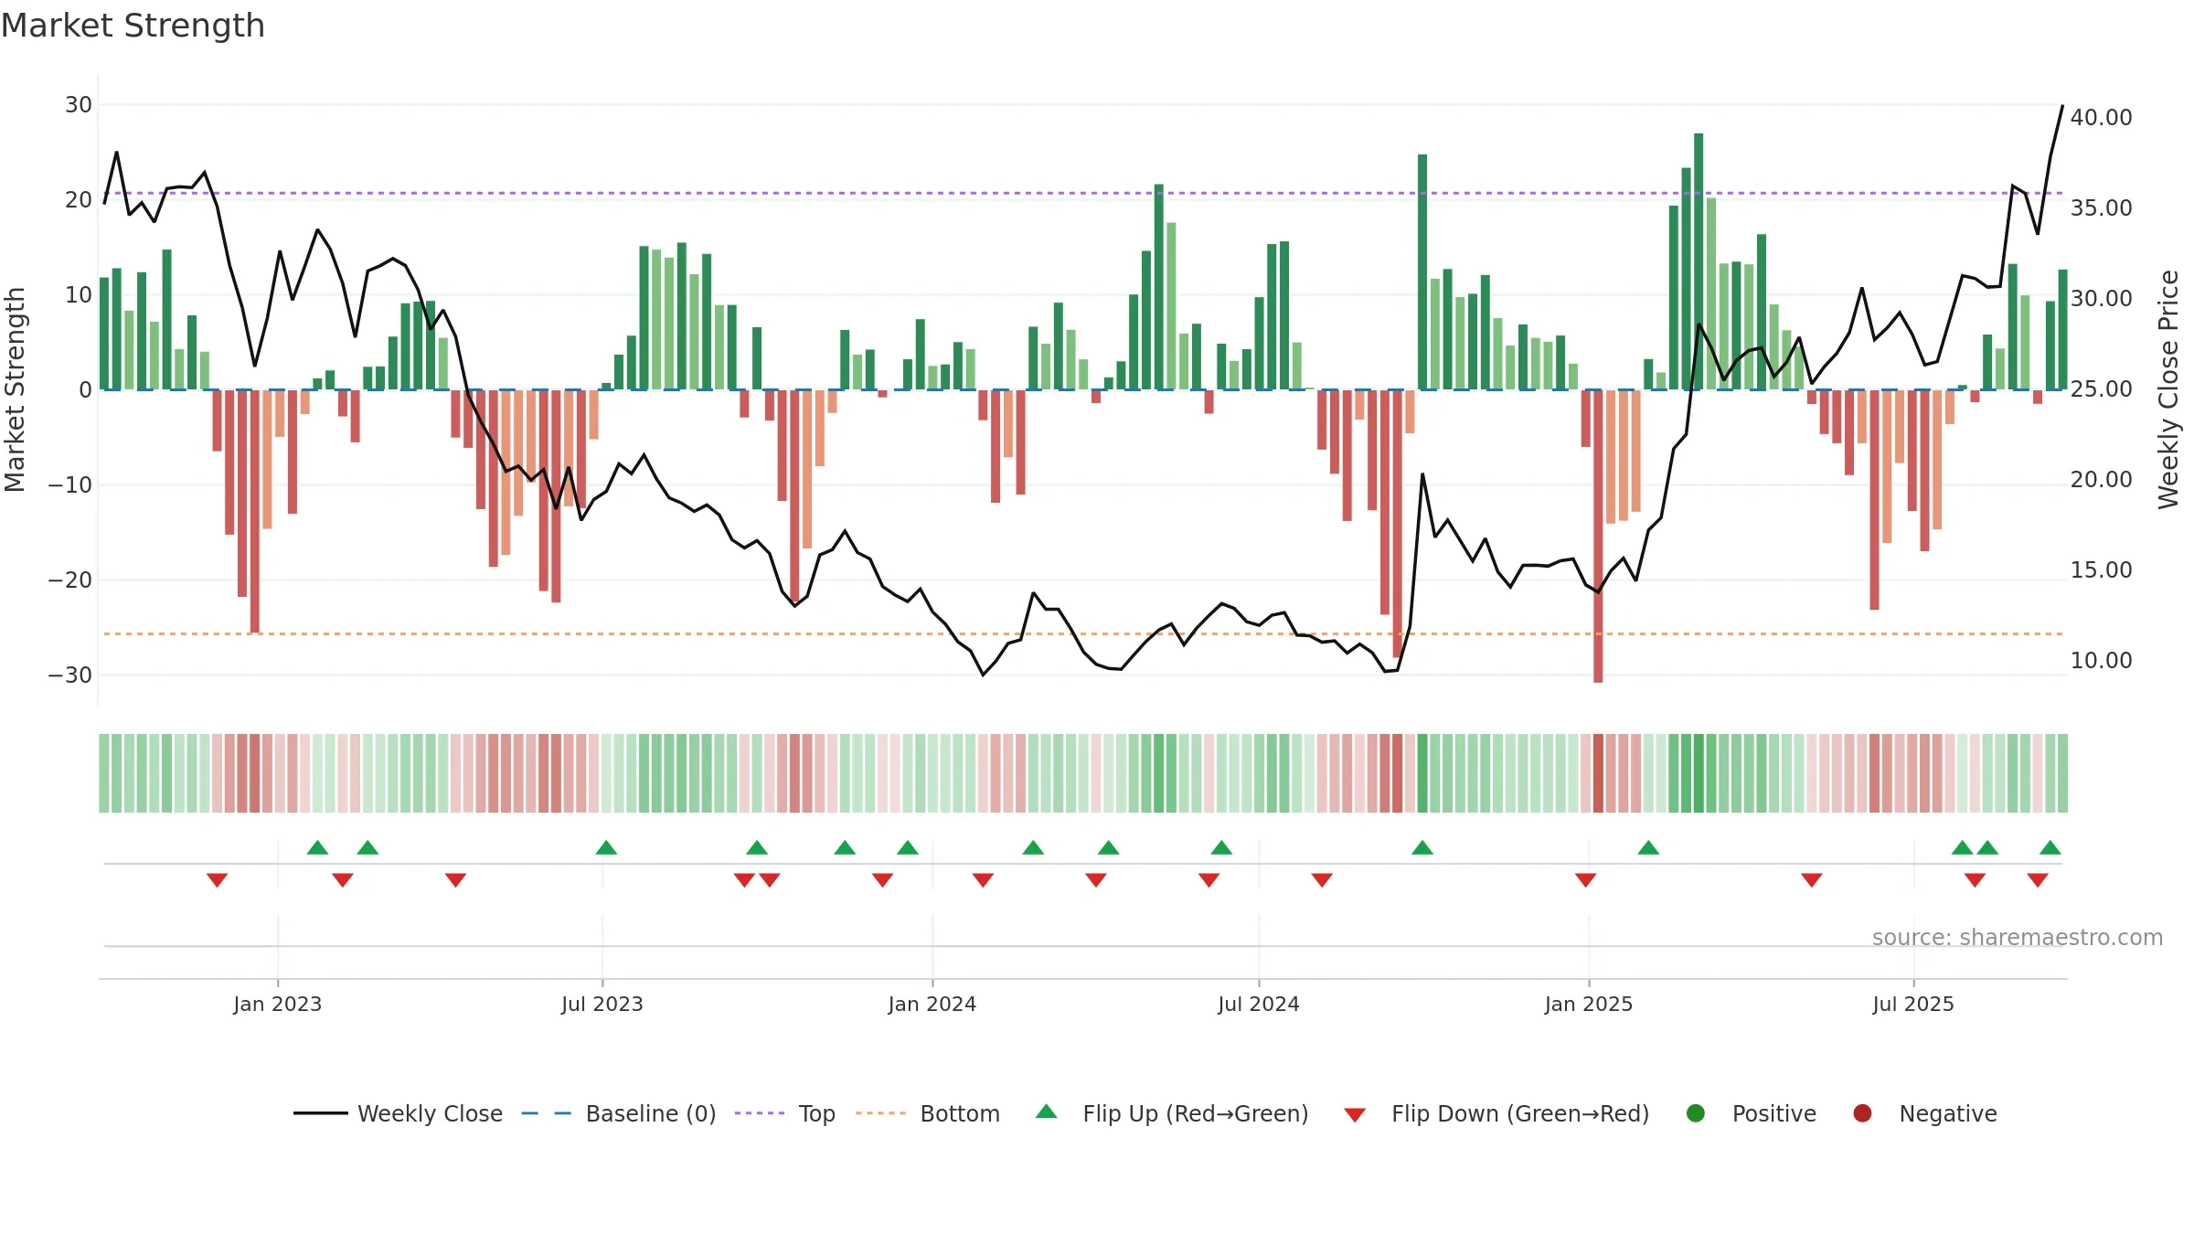Click the darkest red heat strip cell at Jan 2025

(1598, 773)
